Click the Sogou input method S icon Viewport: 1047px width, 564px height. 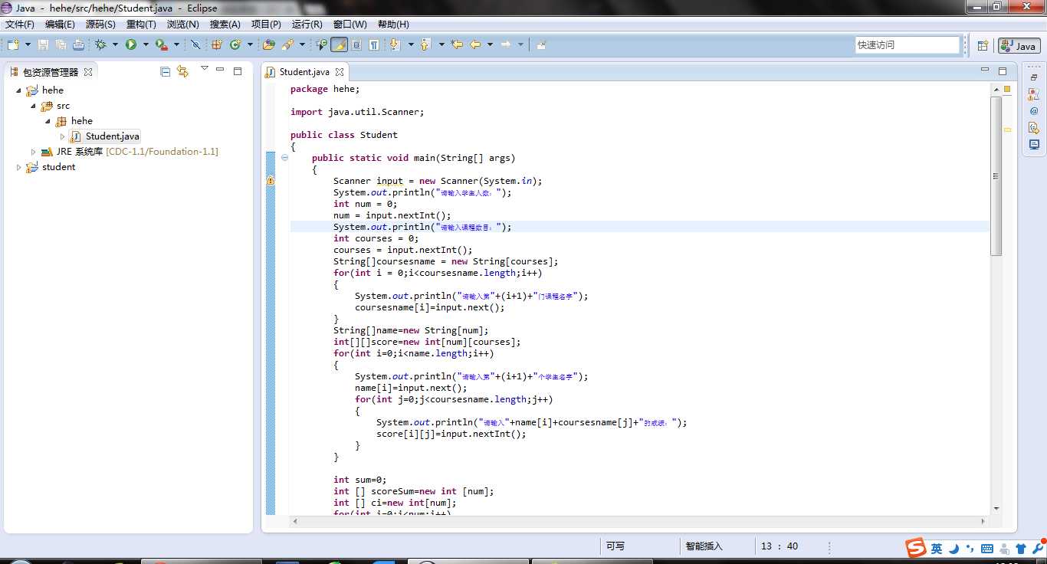click(915, 548)
